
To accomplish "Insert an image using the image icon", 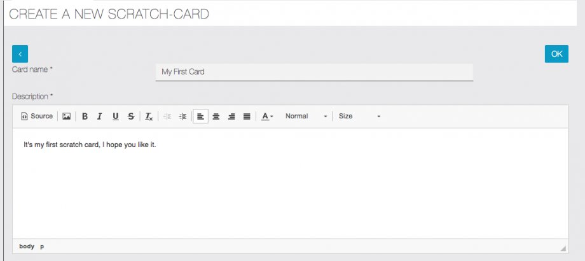I will tap(66, 116).
